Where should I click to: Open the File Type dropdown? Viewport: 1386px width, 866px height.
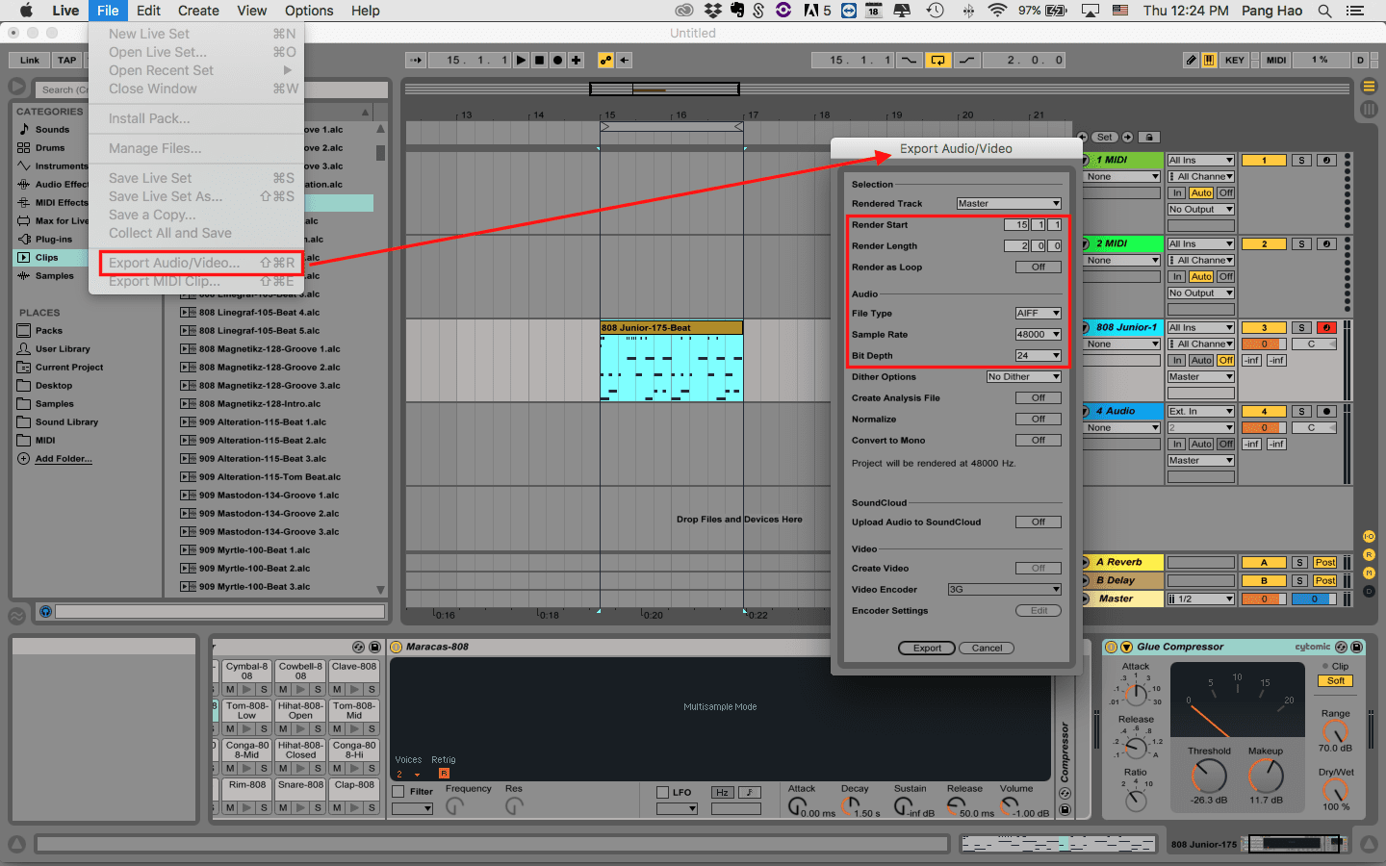click(x=1039, y=313)
